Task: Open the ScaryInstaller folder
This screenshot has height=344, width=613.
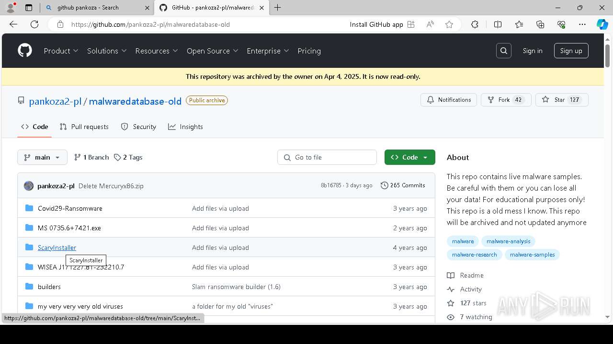Action: pos(57,247)
